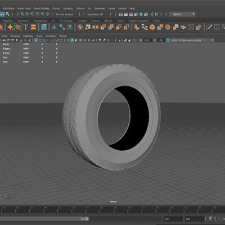Select the Multi-Cut knife shelf icon

pyautogui.click(x=209, y=27)
